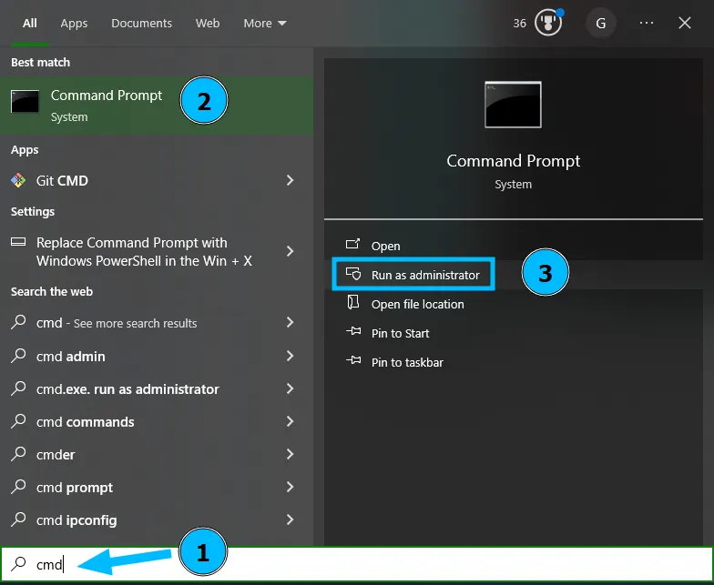Expand the cmd admin suggestion arrow
The image size is (714, 585).
coord(290,356)
